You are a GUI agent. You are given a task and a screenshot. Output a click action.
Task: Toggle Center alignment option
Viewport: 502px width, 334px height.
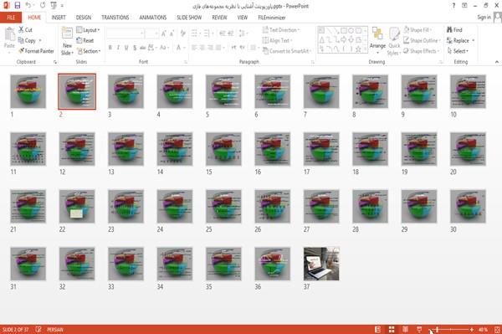pos(202,48)
